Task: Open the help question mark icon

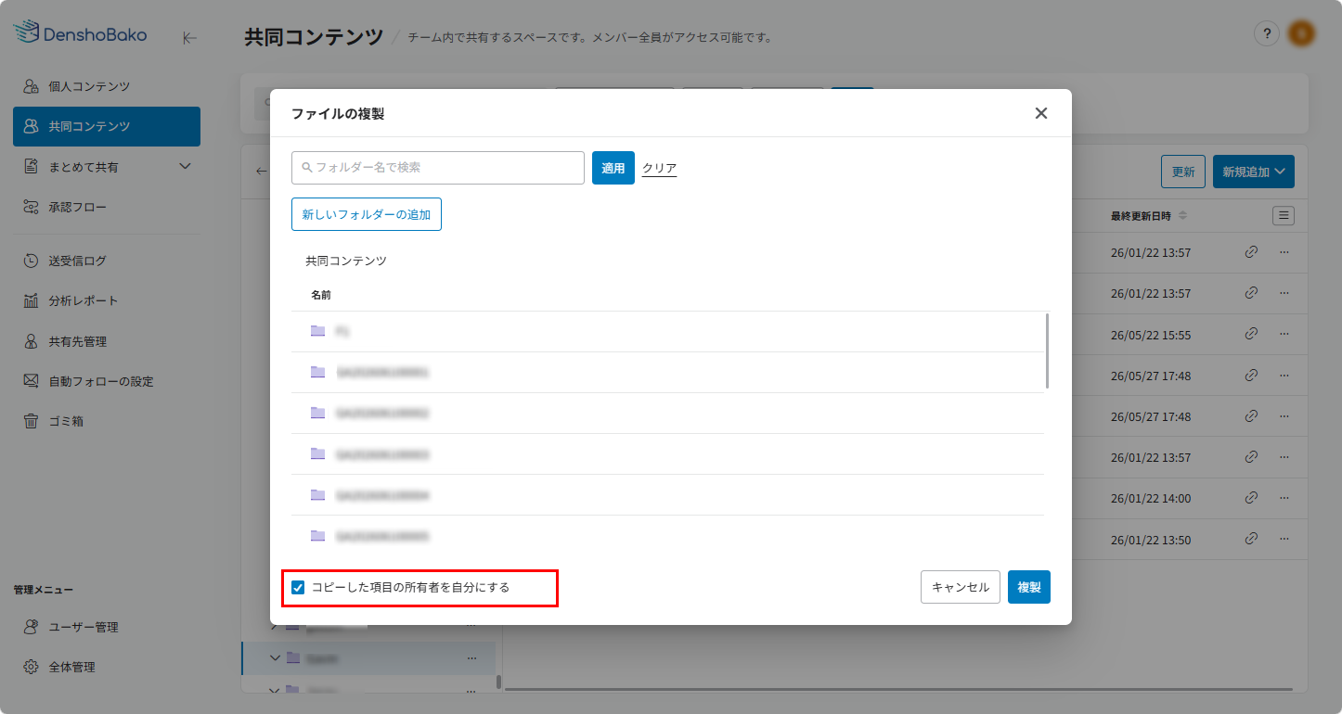Action: 1267,33
